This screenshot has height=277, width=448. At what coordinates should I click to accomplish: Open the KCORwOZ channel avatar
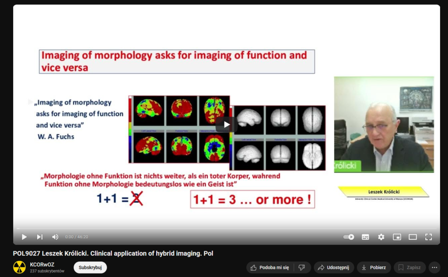(19, 267)
